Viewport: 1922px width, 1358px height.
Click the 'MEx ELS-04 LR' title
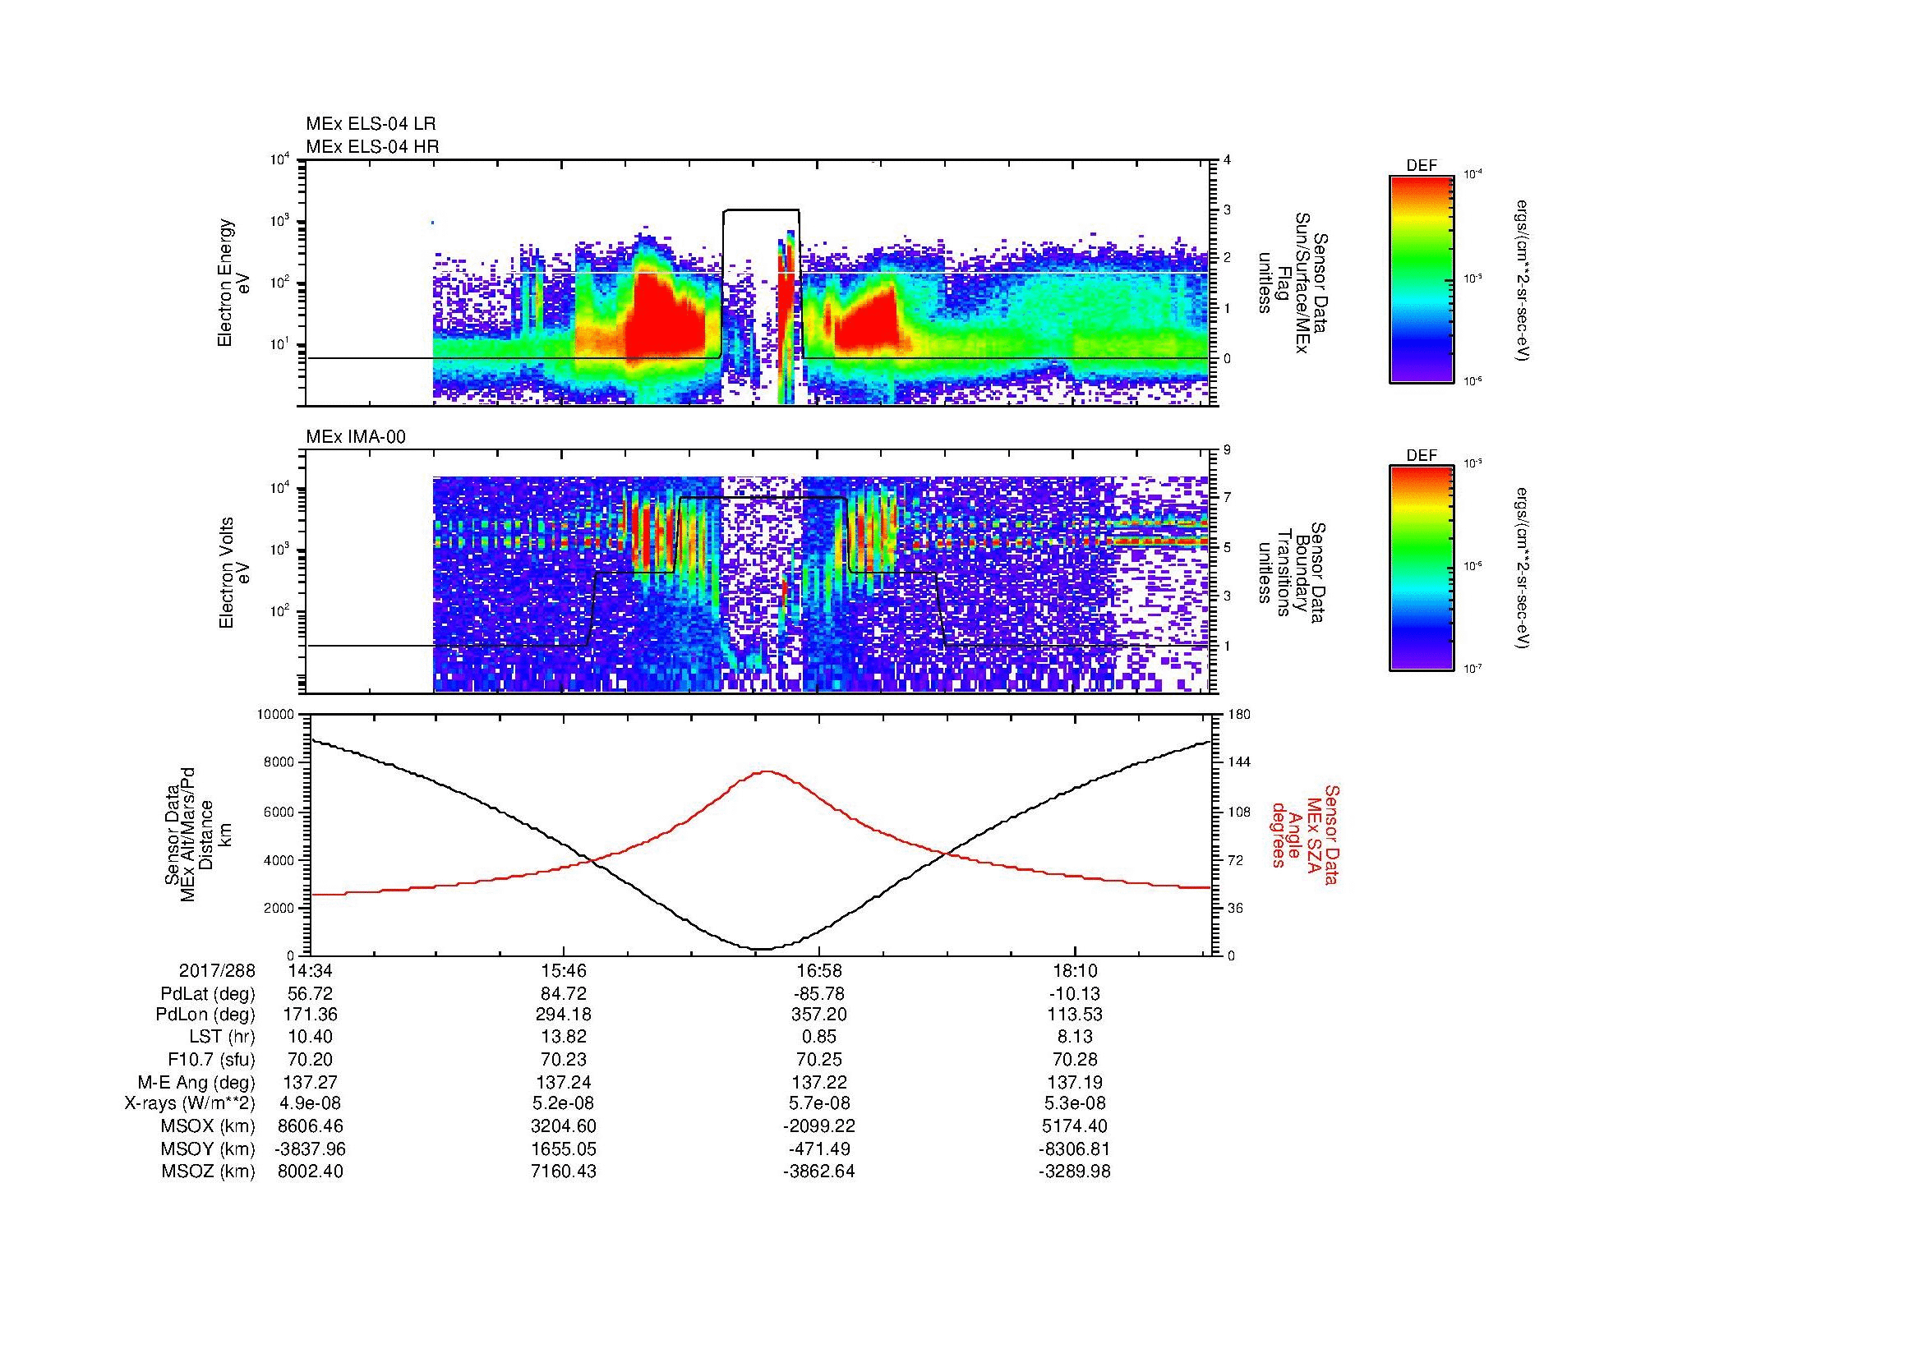(x=371, y=124)
